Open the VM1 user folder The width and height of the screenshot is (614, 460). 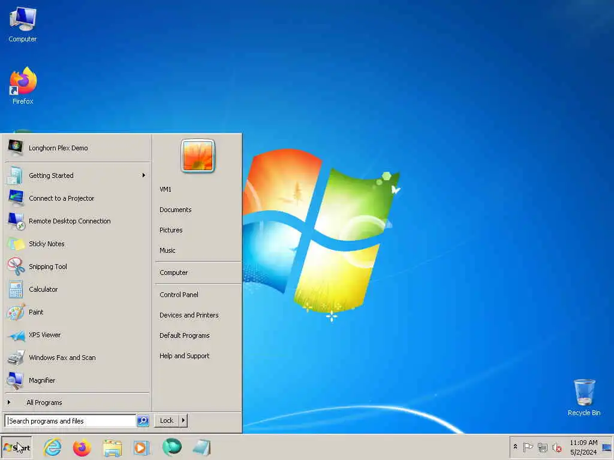click(165, 189)
